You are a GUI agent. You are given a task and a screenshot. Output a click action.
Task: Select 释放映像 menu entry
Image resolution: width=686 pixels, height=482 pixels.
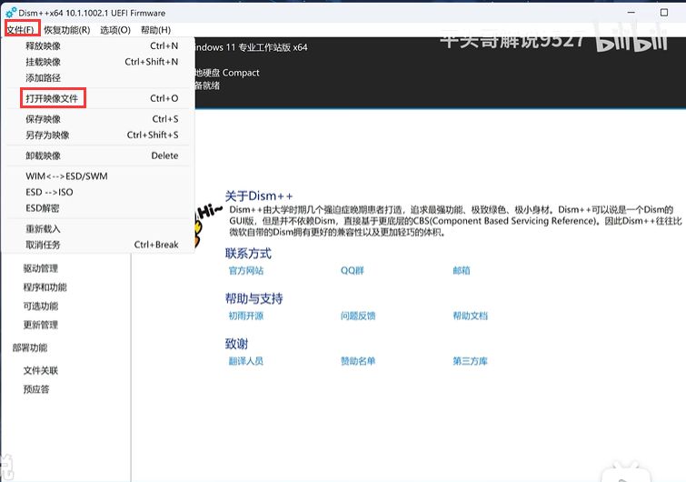(44, 45)
